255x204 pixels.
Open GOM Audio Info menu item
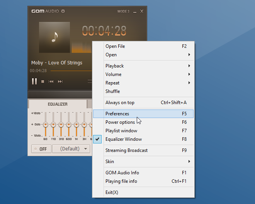click(x=143, y=173)
